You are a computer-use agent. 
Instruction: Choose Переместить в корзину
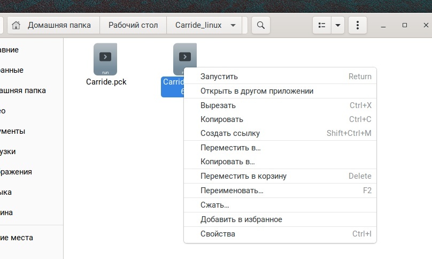point(243,176)
